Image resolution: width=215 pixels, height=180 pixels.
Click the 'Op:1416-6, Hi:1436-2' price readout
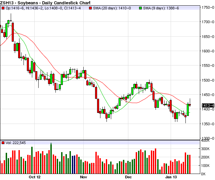24,8
